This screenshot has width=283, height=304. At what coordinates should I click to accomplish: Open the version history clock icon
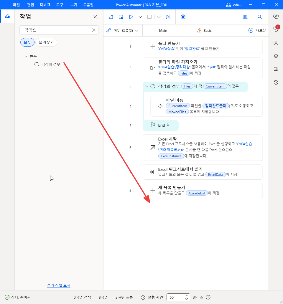276,82
